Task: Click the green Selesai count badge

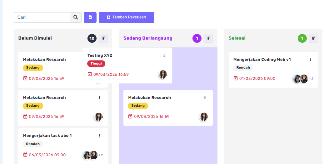Action: 302,38
